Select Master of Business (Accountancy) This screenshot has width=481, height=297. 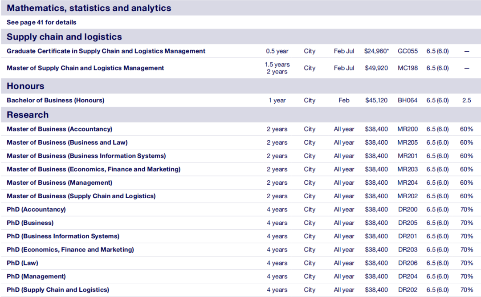coord(60,129)
